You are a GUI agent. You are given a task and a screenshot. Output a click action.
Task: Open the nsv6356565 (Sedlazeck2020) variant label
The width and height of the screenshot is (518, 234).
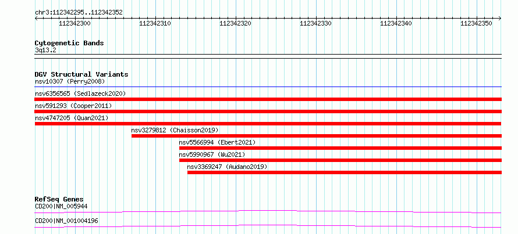(x=80, y=93)
